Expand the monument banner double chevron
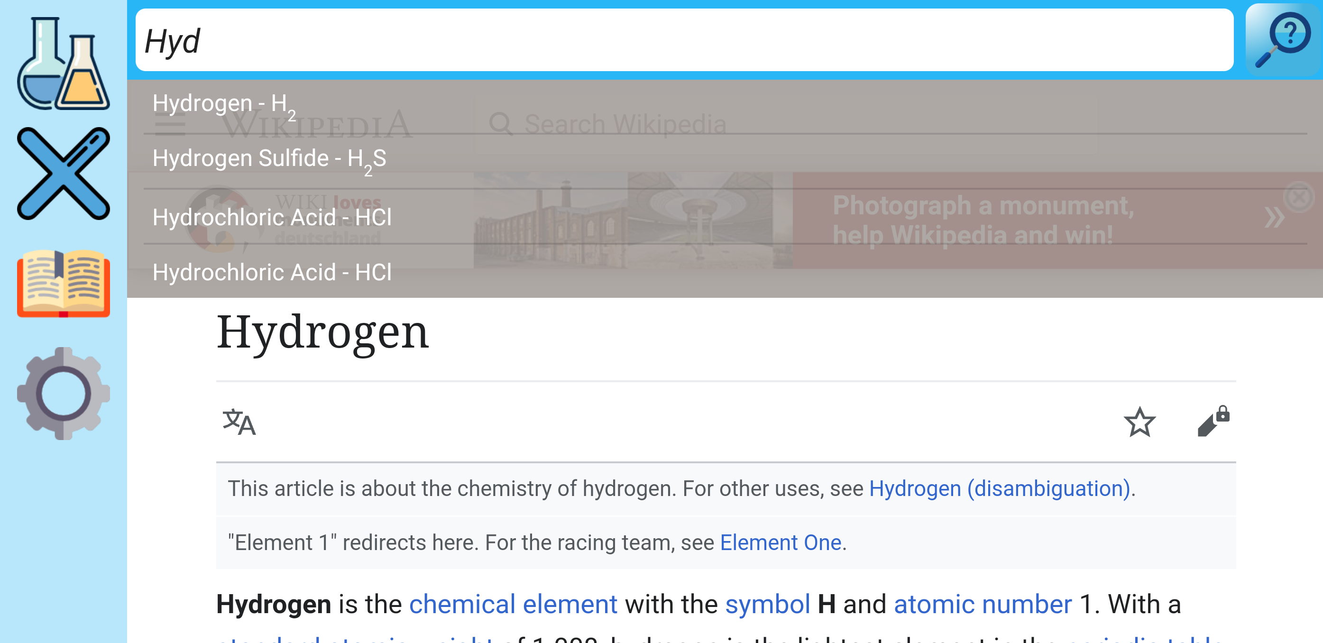Viewport: 1323px width, 643px height. click(x=1274, y=218)
